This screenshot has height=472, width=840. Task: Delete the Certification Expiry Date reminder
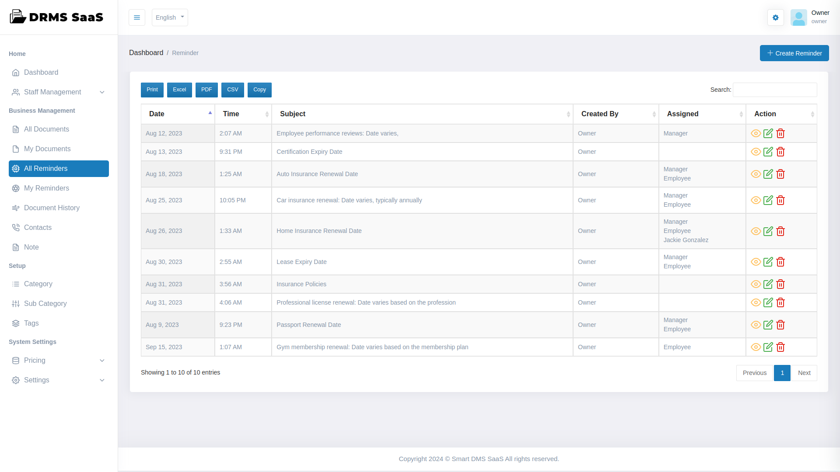pos(780,152)
